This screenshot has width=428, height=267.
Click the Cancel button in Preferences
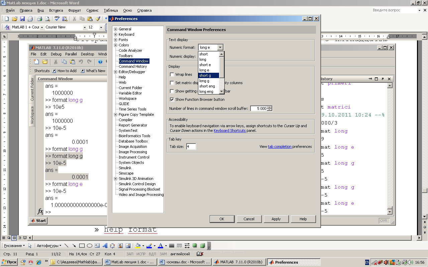(249, 219)
